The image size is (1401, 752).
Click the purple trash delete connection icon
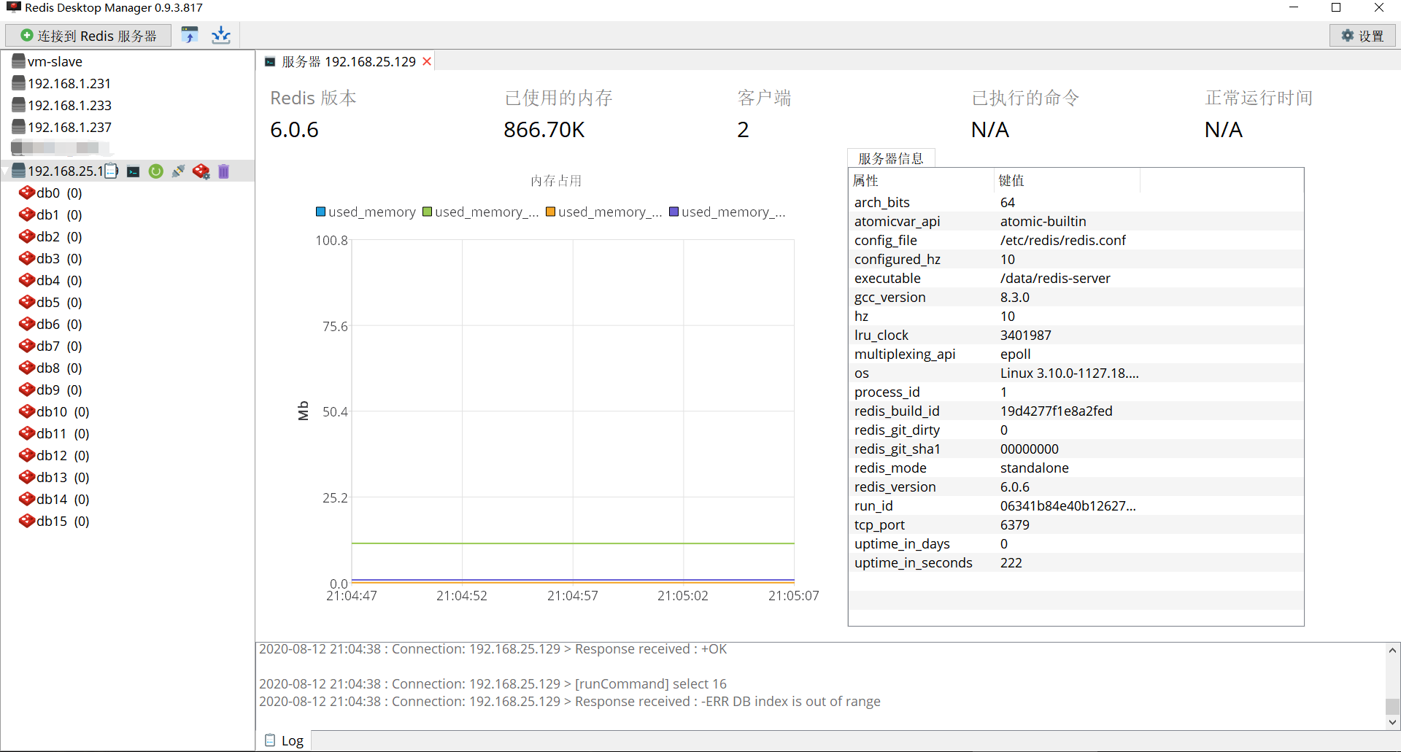(223, 171)
